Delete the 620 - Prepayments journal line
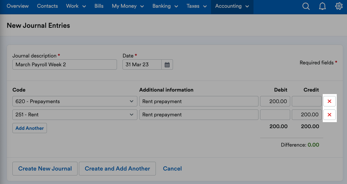 coord(329,101)
